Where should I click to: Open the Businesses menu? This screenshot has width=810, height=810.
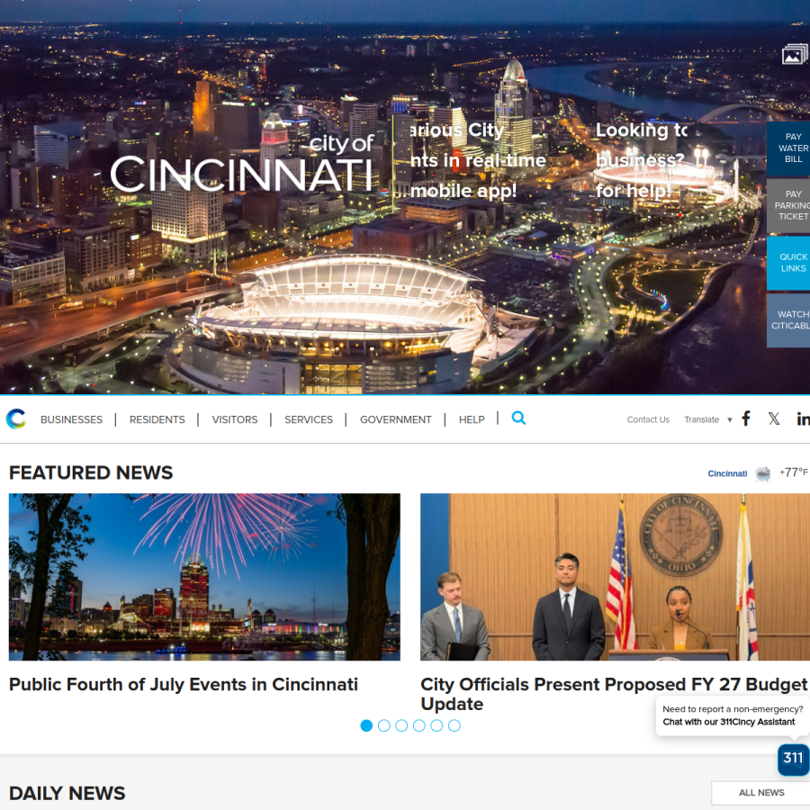click(x=71, y=419)
